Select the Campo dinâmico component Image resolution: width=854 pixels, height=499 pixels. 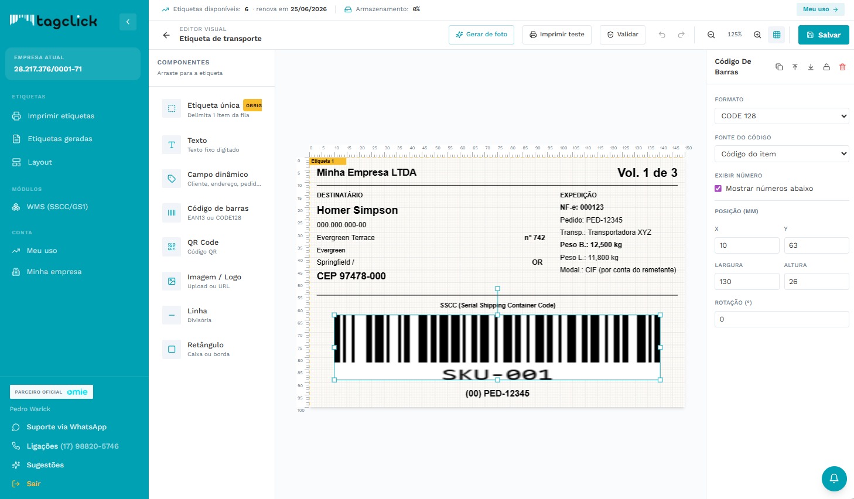tap(212, 178)
